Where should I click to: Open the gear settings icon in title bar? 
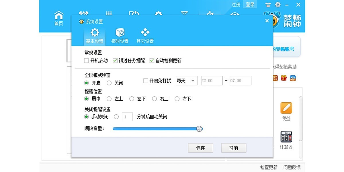pos(277,5)
